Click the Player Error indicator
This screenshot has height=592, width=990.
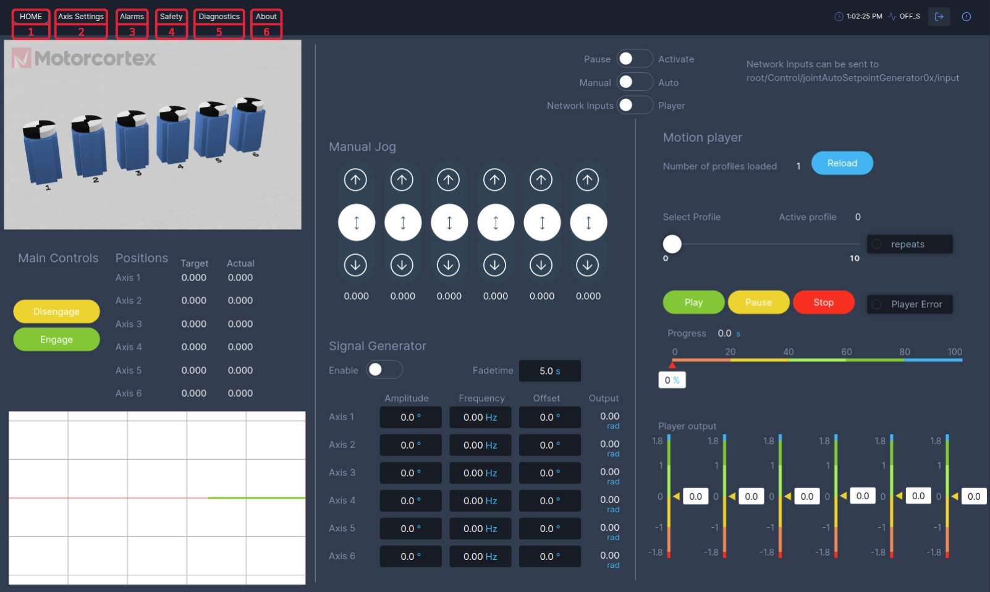(910, 304)
